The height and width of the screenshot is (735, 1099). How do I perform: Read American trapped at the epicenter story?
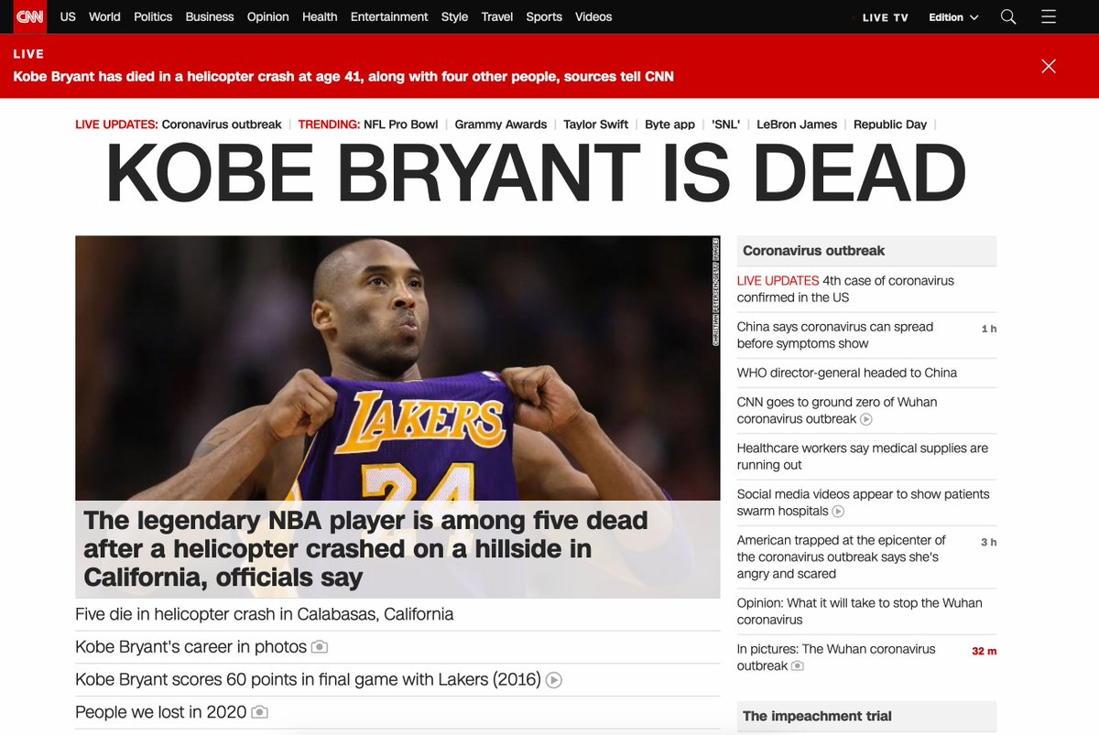point(842,557)
